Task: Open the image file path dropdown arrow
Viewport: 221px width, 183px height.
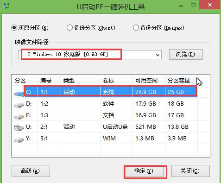Action: tap(158, 55)
